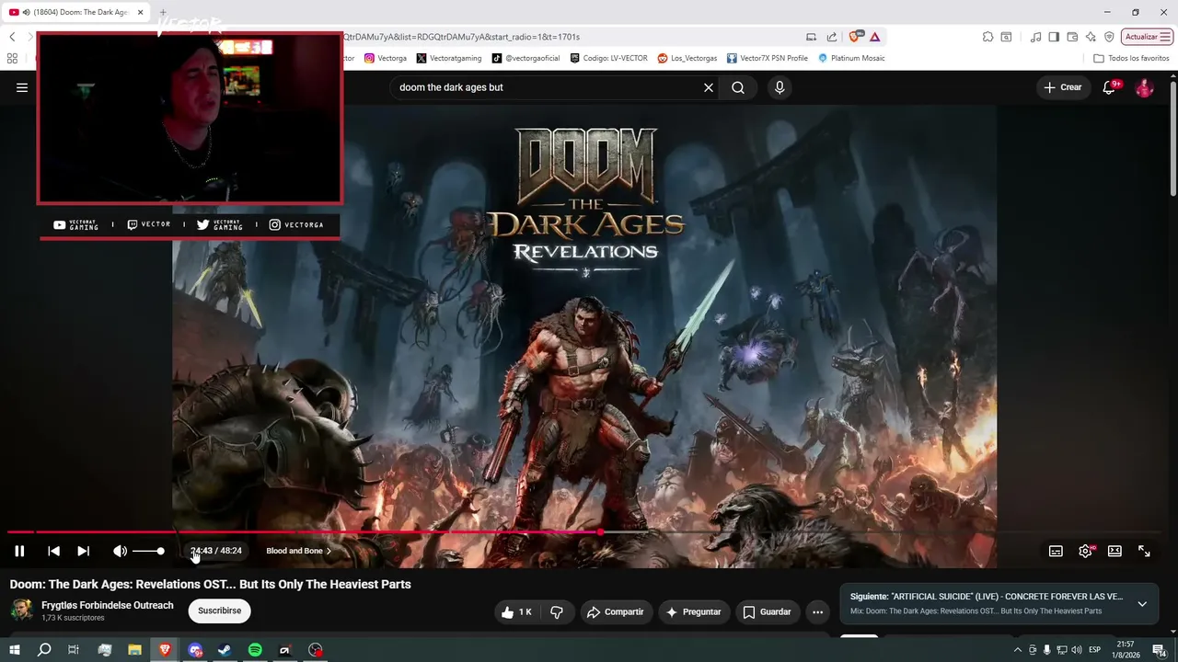Open the up-next ARTIFICIAL SUICIDE video
The width and height of the screenshot is (1178, 662).
(987, 597)
